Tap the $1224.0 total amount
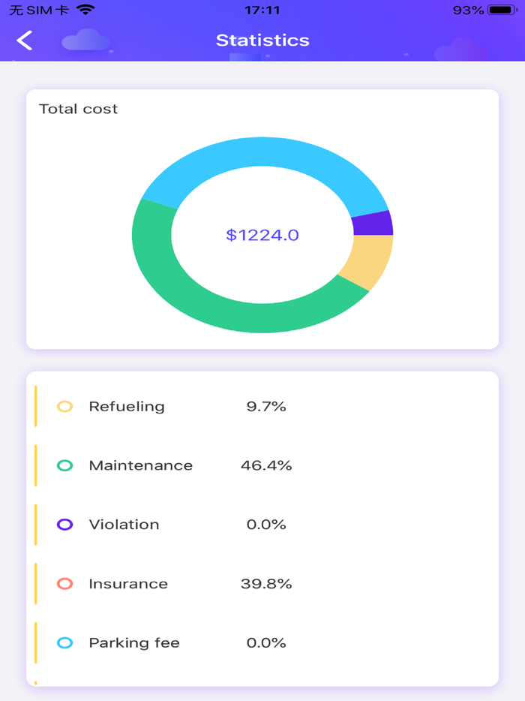 coord(262,235)
